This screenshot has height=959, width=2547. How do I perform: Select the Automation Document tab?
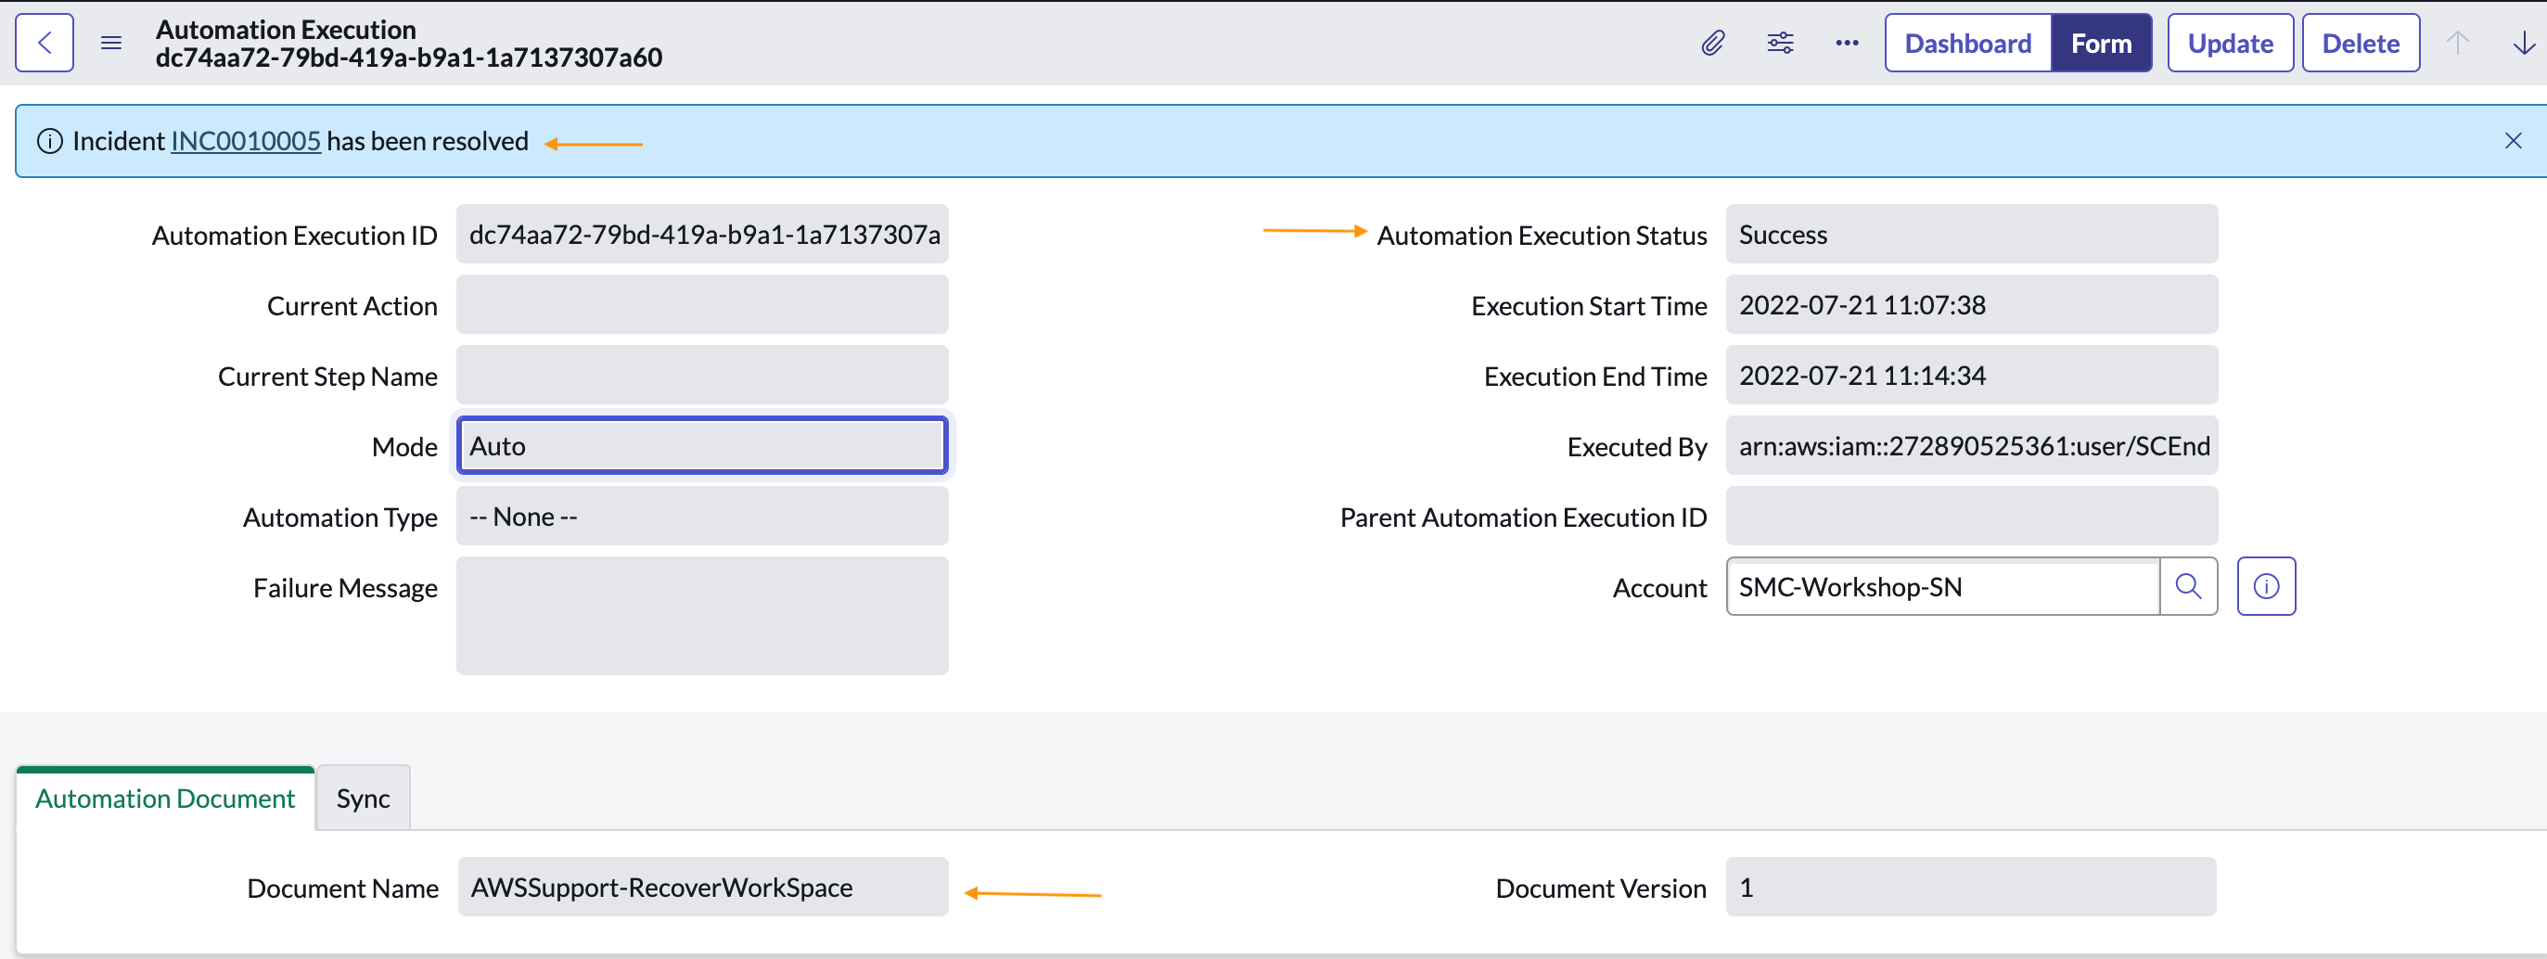pyautogui.click(x=165, y=797)
